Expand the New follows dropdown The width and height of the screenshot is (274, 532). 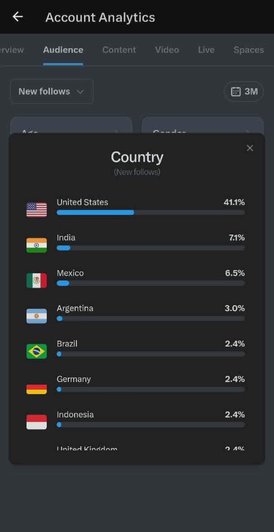click(52, 91)
